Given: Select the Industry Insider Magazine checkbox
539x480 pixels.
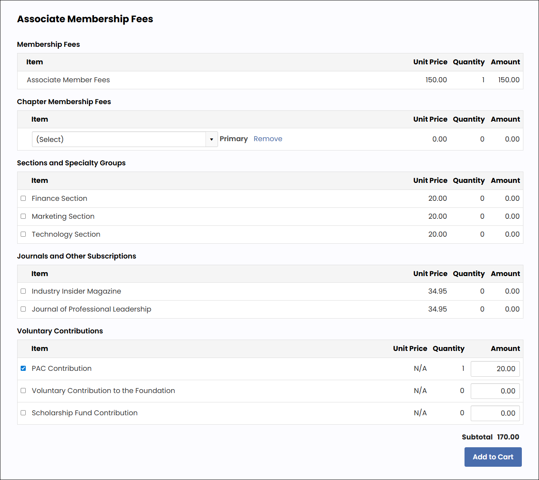Looking at the screenshot, I should (x=23, y=291).
